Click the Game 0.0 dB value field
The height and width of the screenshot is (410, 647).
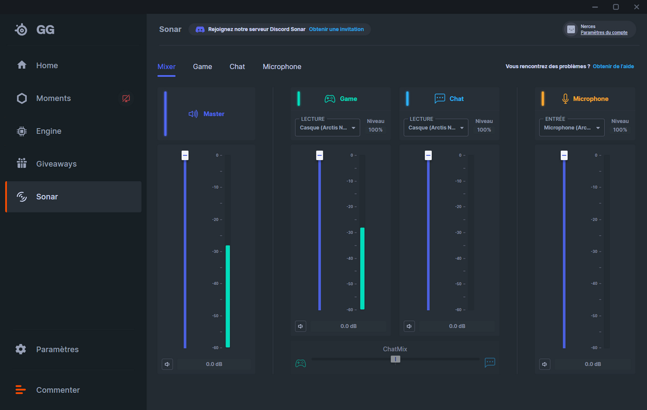348,326
